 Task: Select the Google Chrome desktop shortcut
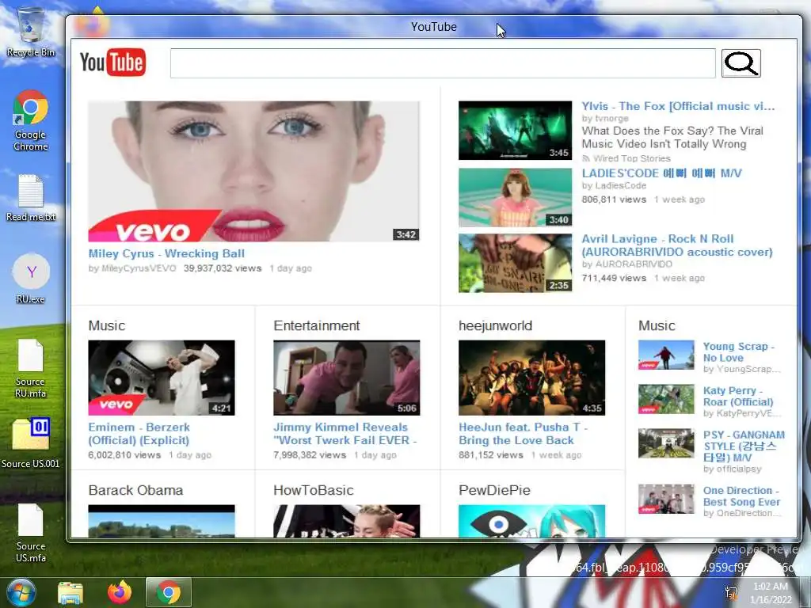tap(31, 120)
